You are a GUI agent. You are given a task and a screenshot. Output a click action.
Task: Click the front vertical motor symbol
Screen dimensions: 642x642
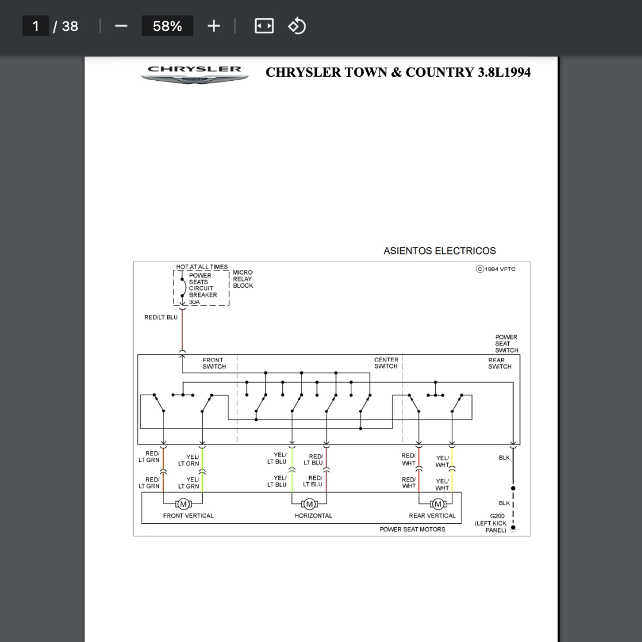(183, 503)
